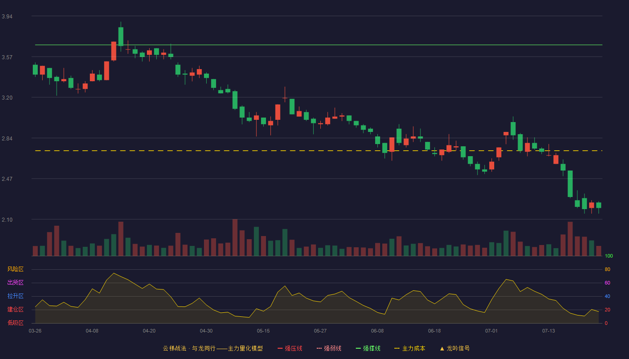
Task: Click the 07-13 date label
Action: click(549, 331)
